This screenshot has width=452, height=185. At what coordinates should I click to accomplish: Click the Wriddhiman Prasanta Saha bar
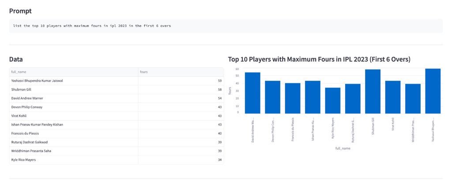413,99
